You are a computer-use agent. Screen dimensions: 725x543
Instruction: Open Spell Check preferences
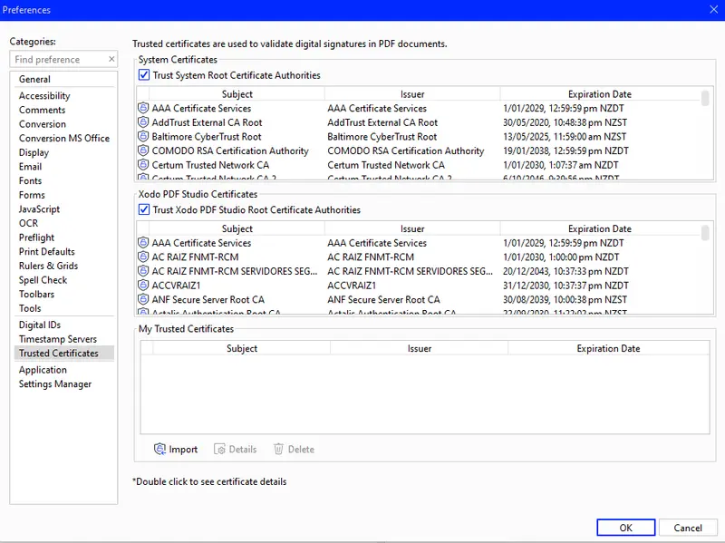tap(43, 280)
